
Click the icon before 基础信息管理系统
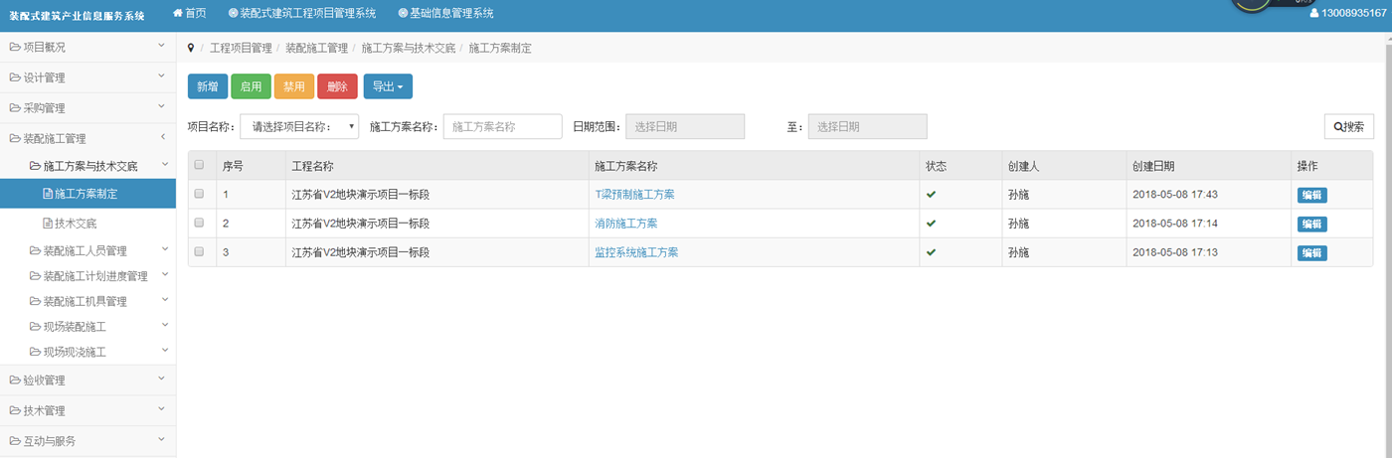coord(403,14)
